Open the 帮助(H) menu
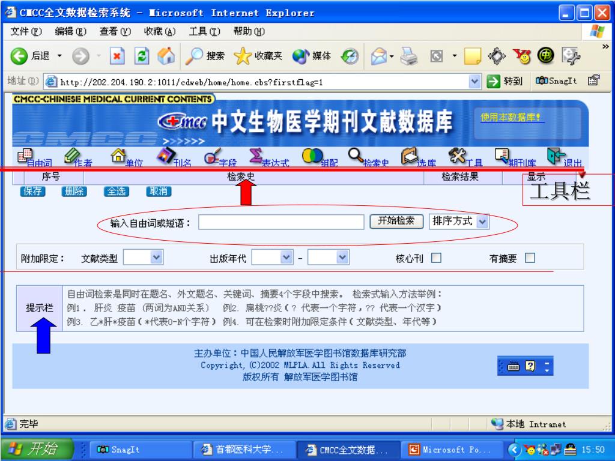The width and height of the screenshot is (615, 461). point(249,31)
